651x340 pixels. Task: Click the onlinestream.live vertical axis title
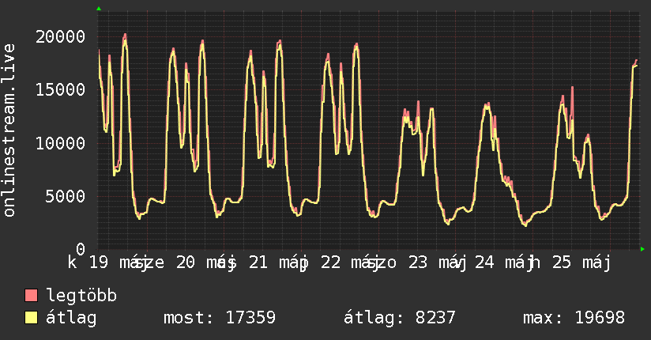pyautogui.click(x=9, y=130)
